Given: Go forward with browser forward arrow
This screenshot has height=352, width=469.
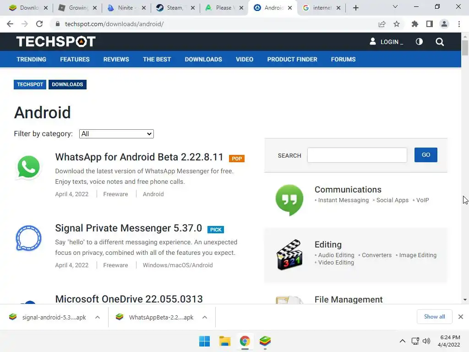Looking at the screenshot, I should pyautogui.click(x=25, y=24).
